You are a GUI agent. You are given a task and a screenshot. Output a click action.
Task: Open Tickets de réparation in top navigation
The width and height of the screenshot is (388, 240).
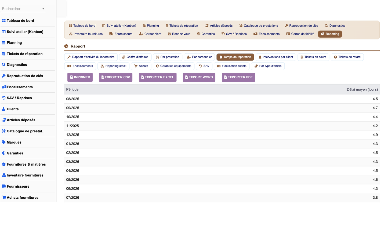pos(182,26)
